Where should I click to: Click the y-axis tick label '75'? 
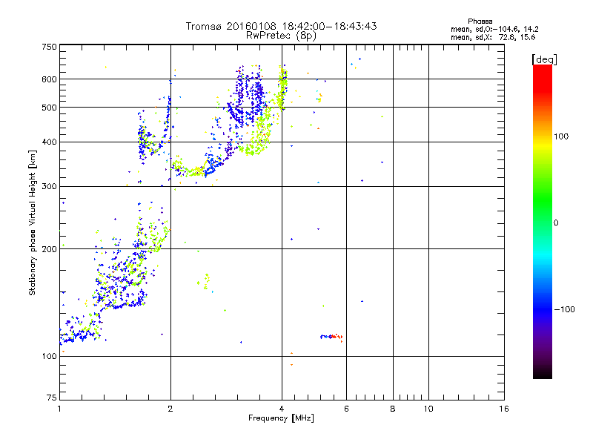click(x=52, y=398)
